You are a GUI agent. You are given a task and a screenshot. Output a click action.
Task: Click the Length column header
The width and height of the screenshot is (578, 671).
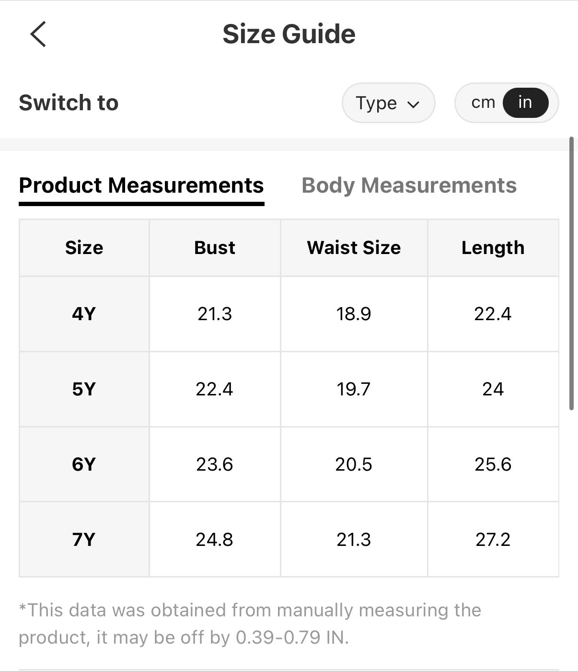click(493, 248)
